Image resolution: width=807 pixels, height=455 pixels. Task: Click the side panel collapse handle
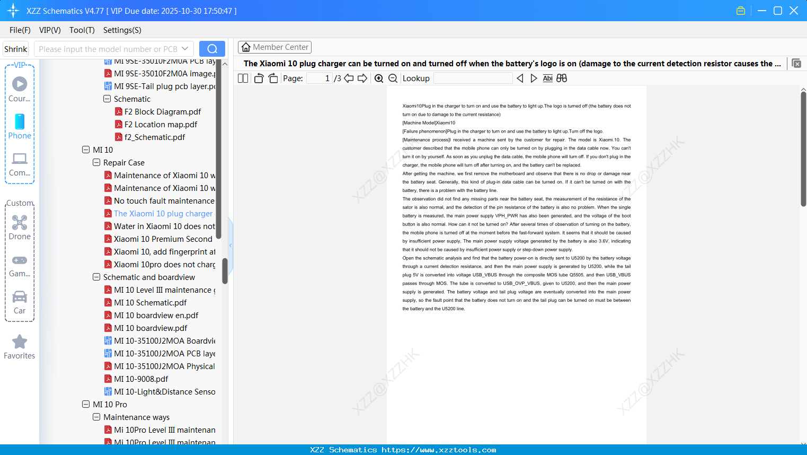point(230,245)
